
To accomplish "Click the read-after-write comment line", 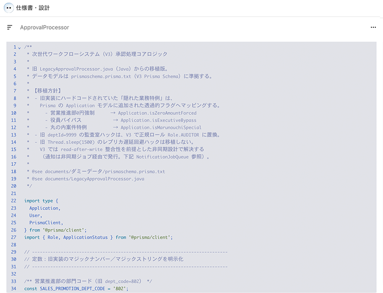I will 115,149.
